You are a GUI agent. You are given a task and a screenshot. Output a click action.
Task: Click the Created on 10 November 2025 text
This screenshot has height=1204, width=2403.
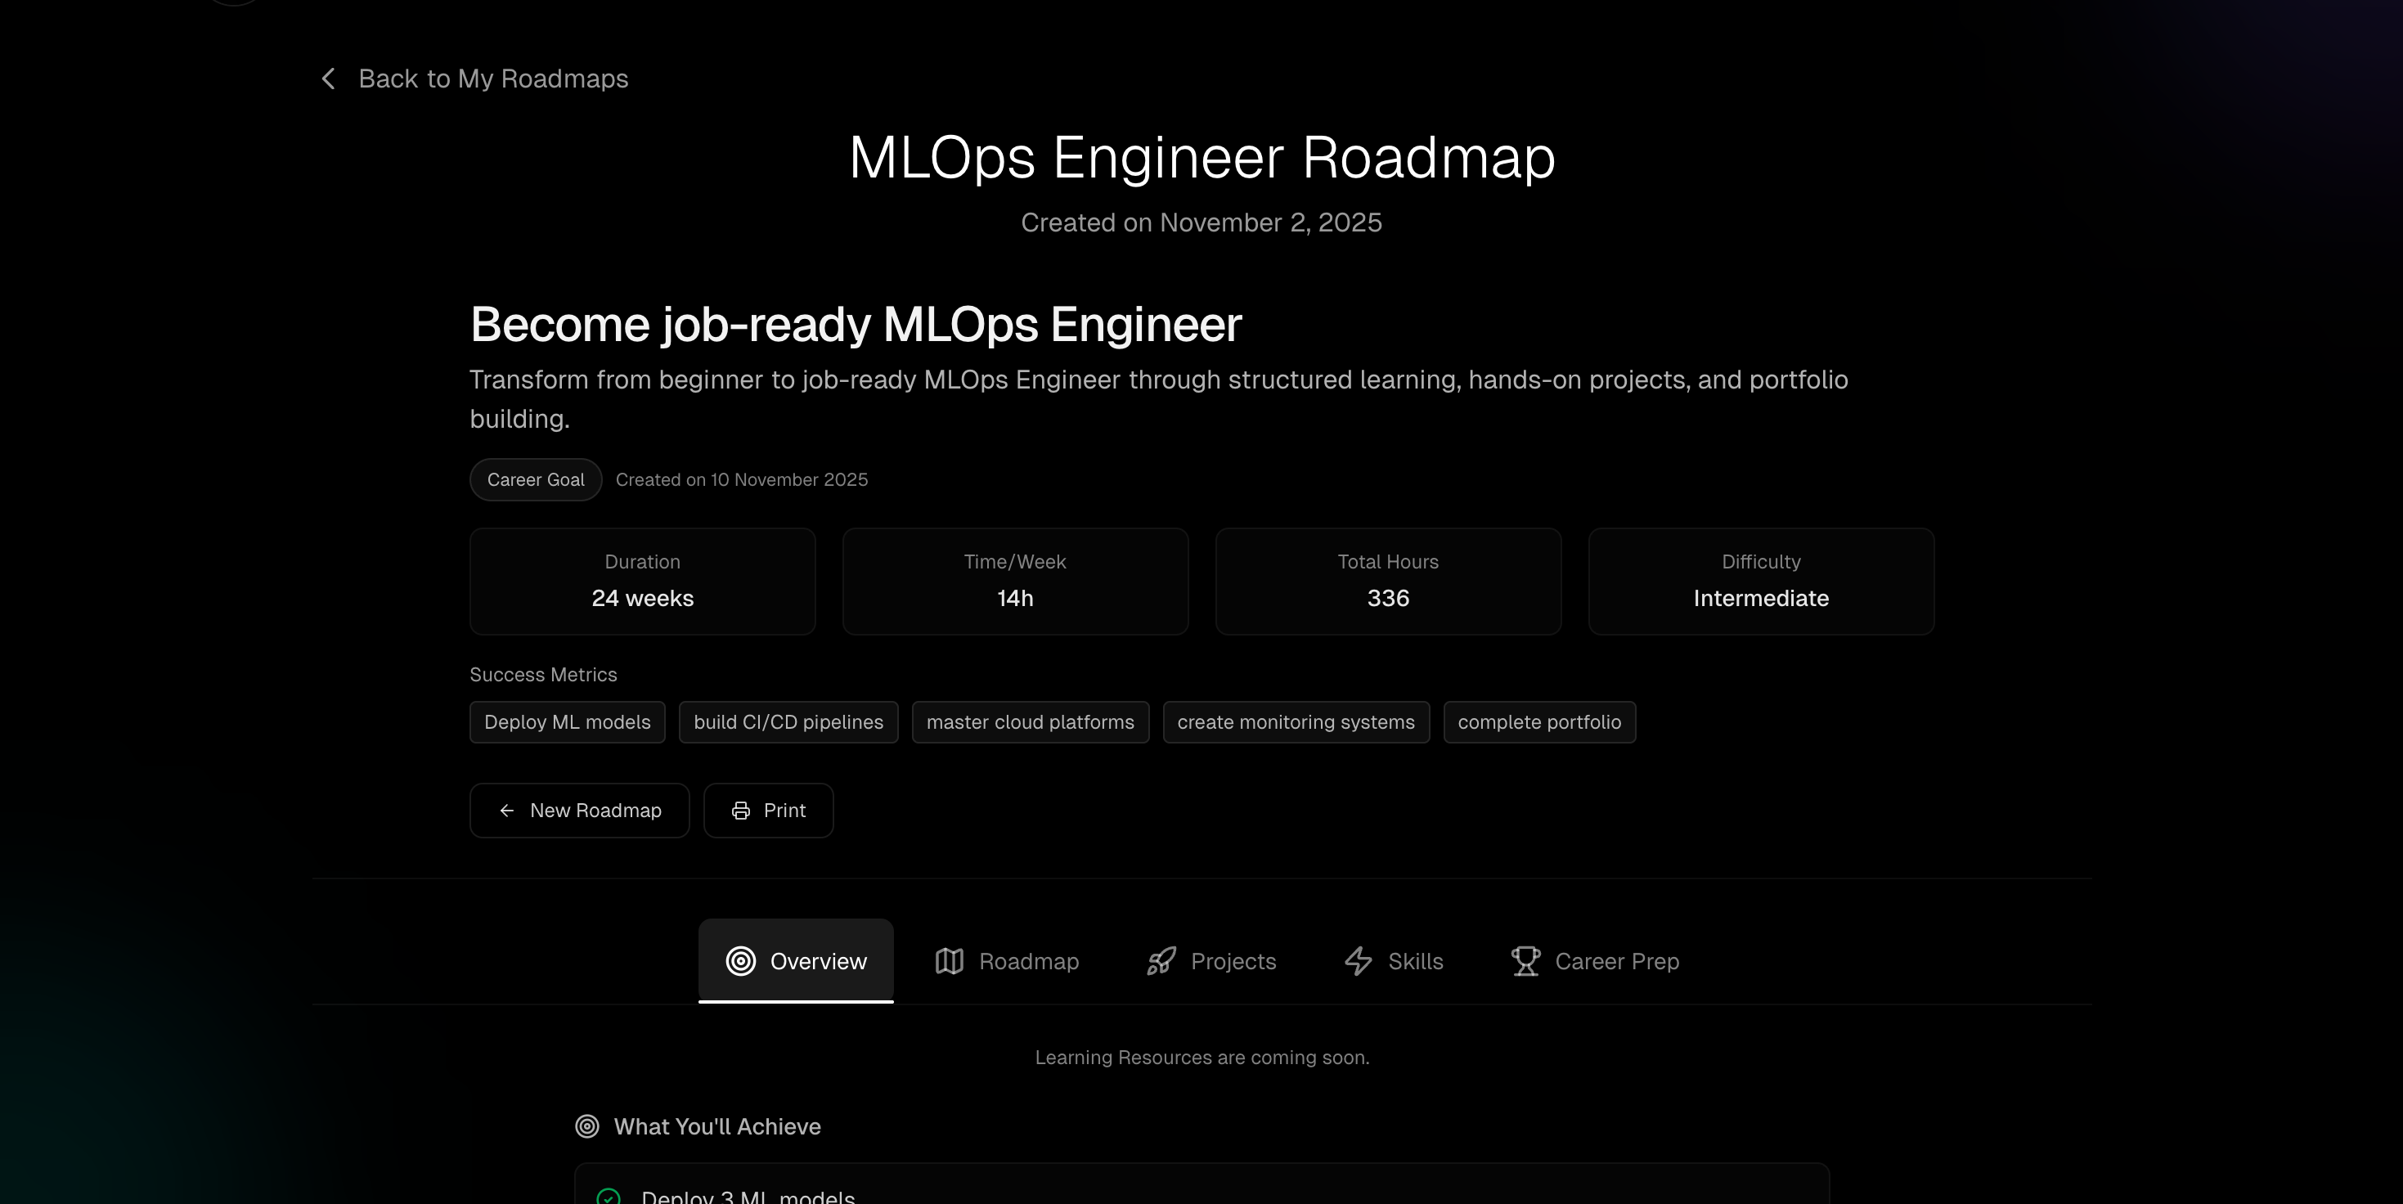point(742,480)
